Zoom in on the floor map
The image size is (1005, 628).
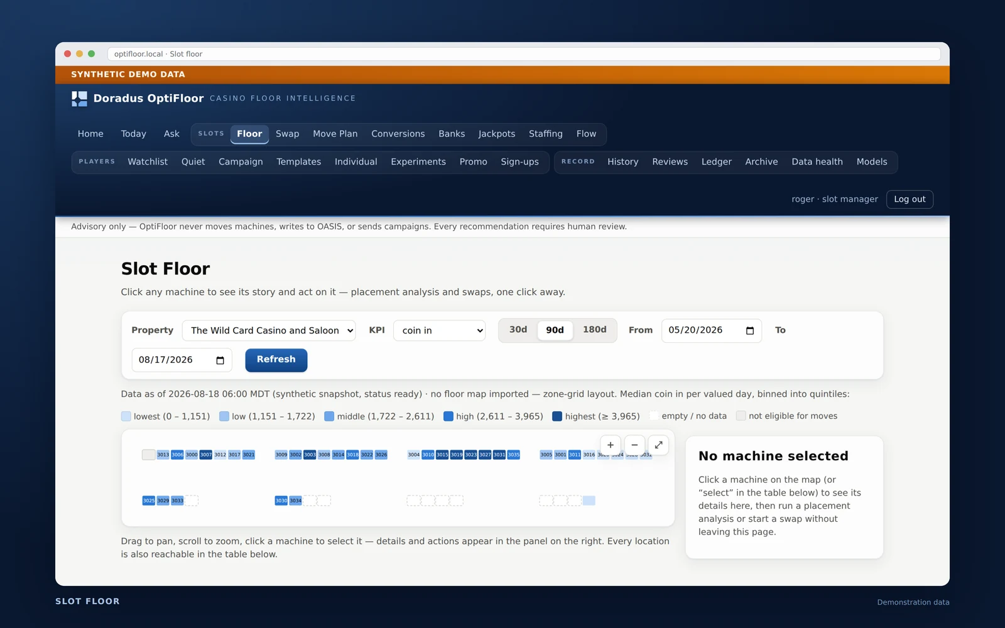pos(611,445)
